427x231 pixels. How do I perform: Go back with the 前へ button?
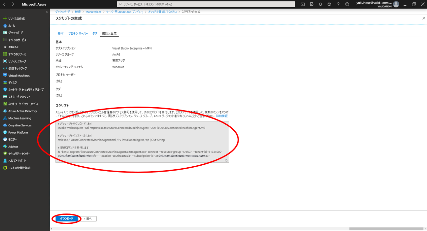click(89, 218)
